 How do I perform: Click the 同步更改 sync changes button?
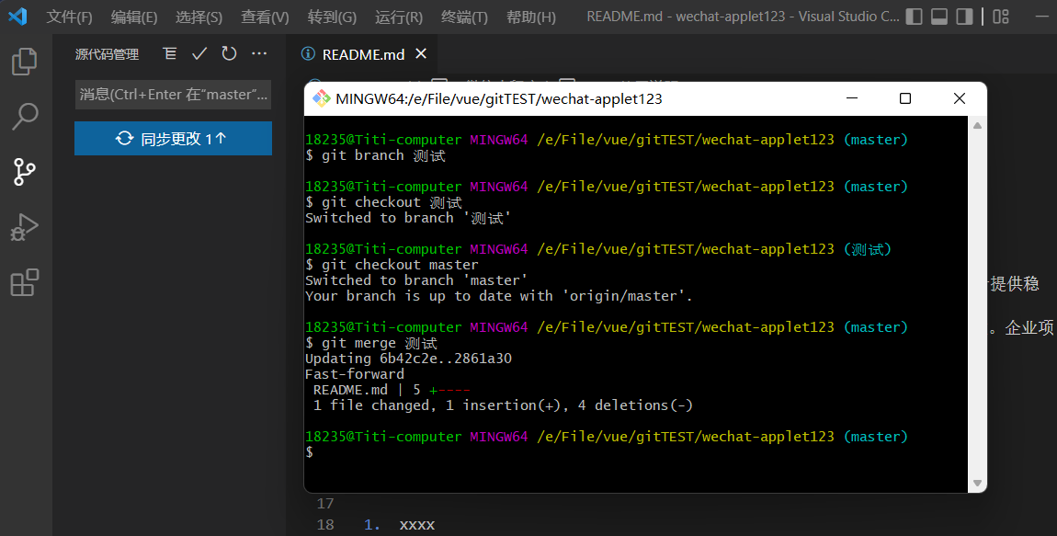point(173,139)
